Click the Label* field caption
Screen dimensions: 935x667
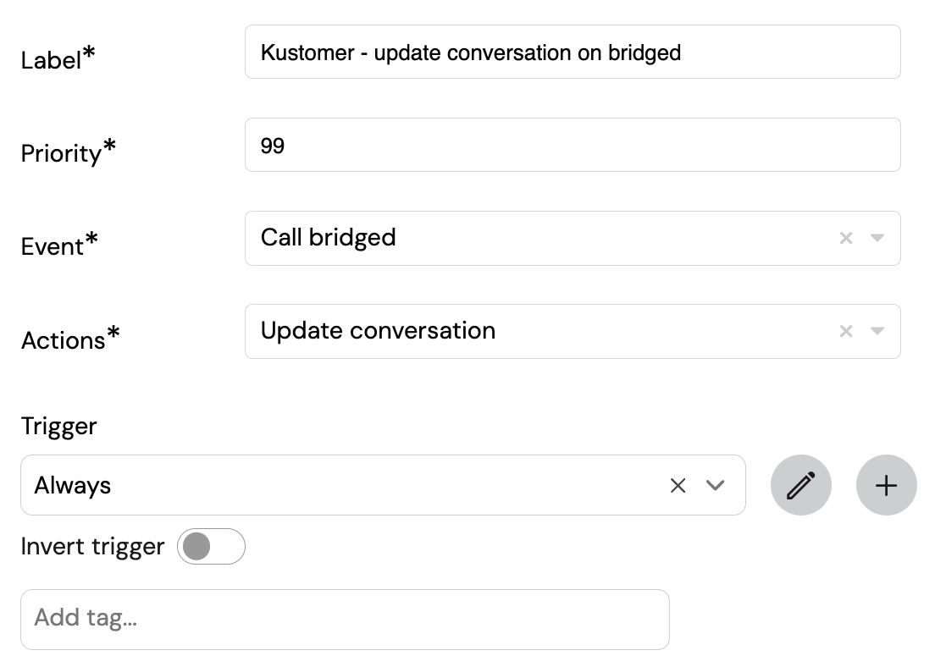click(x=58, y=58)
